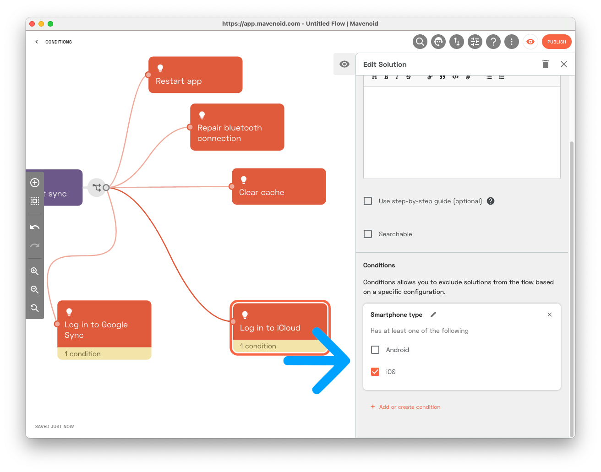Enable the Searchable checkbox
601x472 pixels.
click(368, 234)
